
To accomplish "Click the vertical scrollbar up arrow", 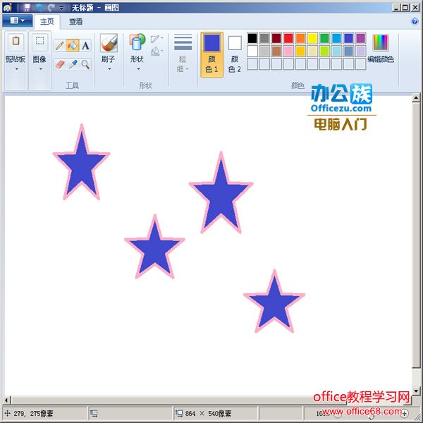I will tap(416, 97).
